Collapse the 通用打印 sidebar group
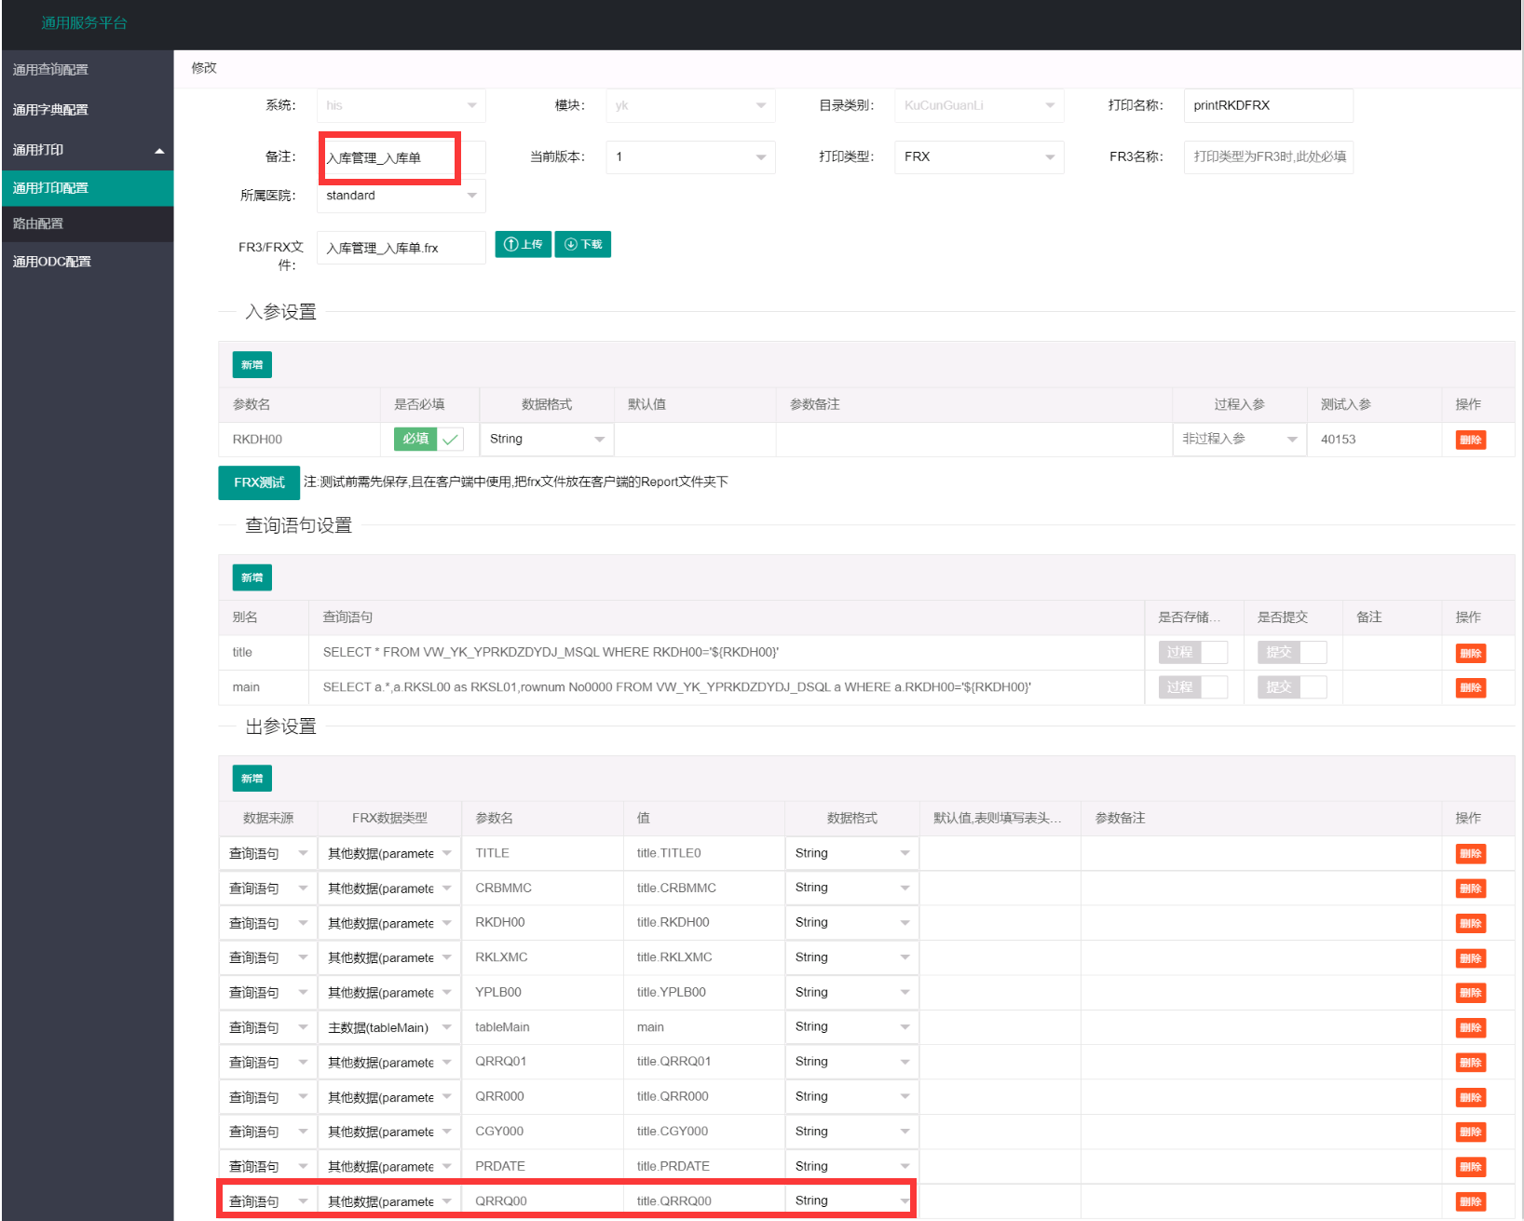This screenshot has width=1524, height=1221. tap(88, 150)
